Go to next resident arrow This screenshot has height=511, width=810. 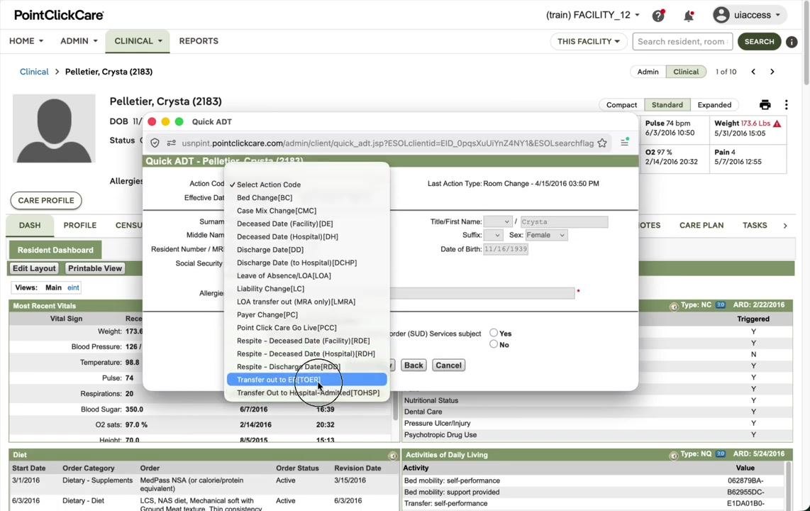coord(772,72)
